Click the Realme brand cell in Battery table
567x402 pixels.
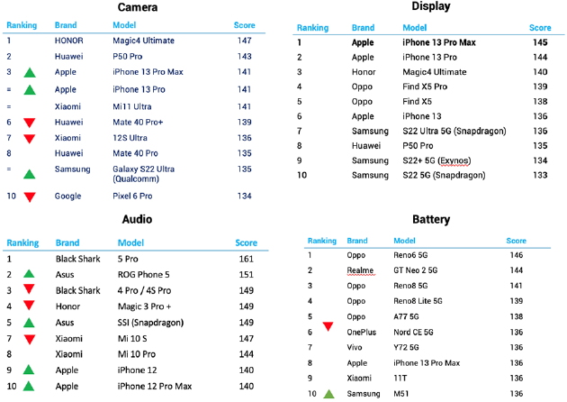(x=360, y=270)
